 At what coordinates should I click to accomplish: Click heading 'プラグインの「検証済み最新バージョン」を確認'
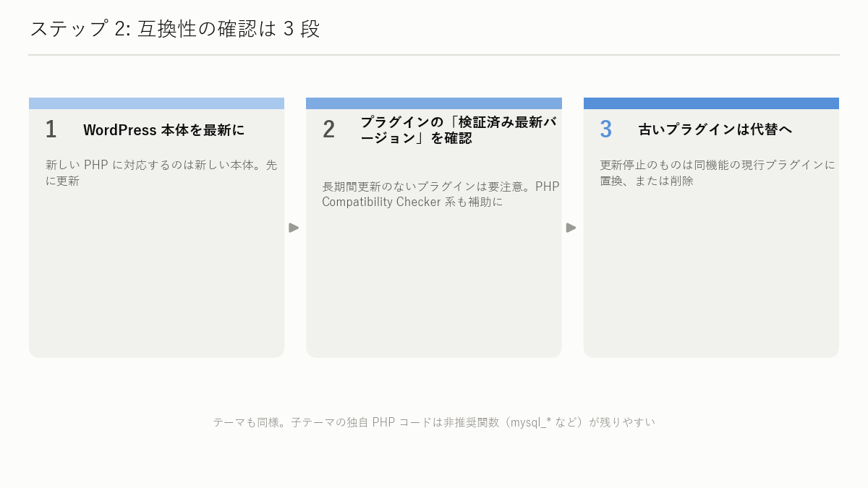pos(459,130)
